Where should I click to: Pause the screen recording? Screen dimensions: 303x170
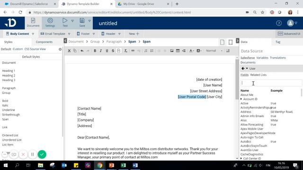(x=33, y=154)
